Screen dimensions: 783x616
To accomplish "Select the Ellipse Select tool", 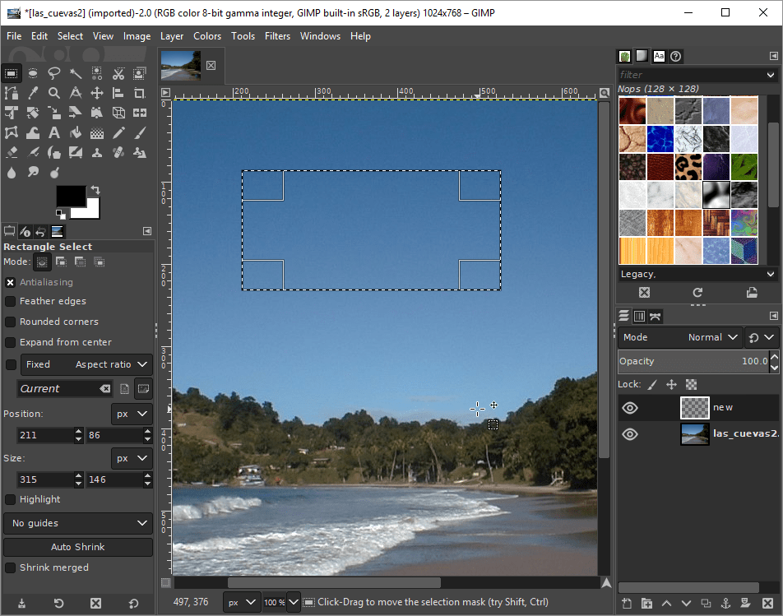I will tap(33, 73).
